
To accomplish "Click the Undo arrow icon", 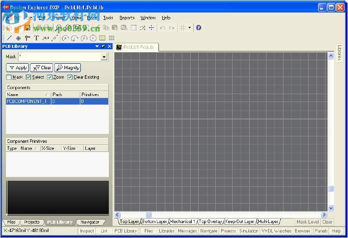I will pos(163,28).
